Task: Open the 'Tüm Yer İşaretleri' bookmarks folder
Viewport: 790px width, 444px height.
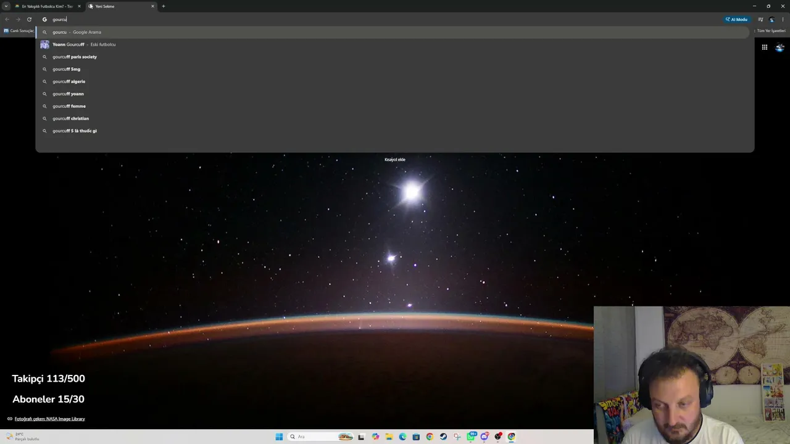Action: pos(771,31)
